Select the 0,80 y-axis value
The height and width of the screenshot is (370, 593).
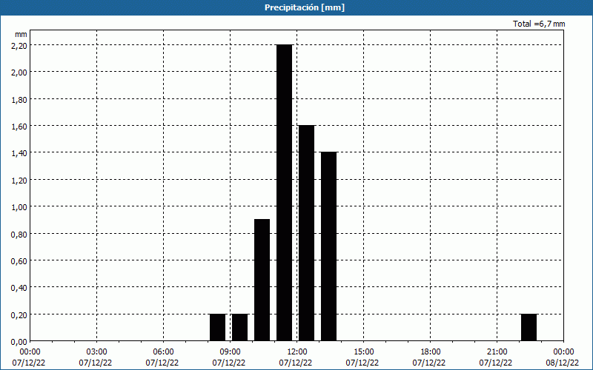point(19,234)
